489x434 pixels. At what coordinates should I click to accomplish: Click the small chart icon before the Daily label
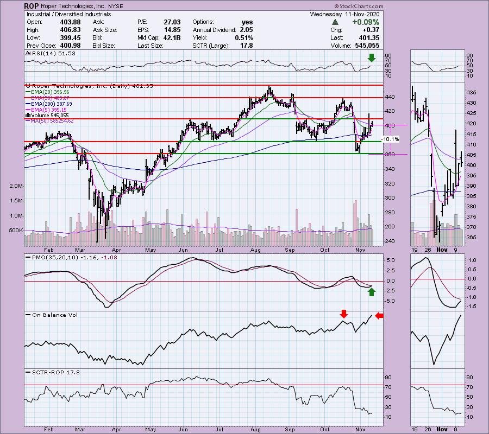click(x=28, y=86)
